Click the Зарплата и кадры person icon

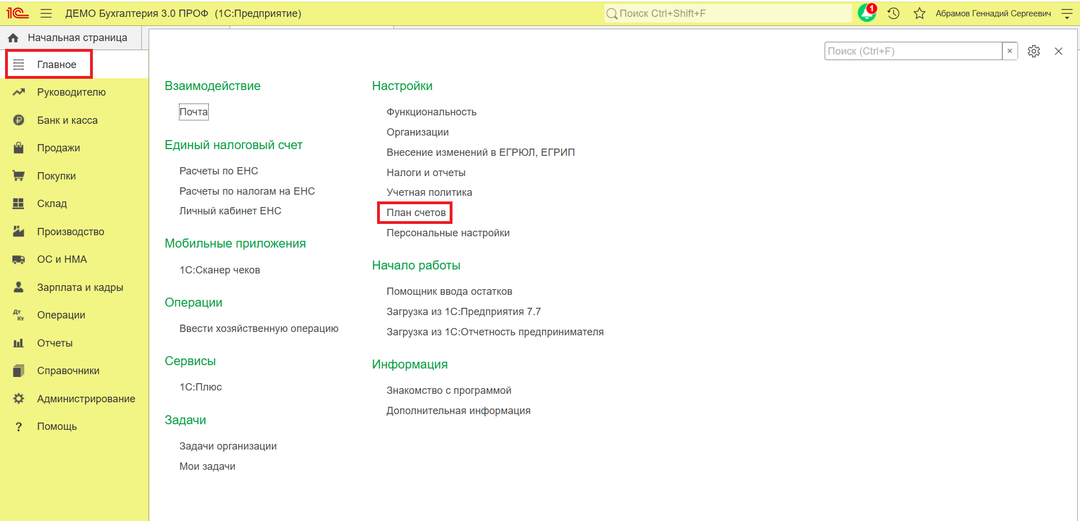coord(19,287)
